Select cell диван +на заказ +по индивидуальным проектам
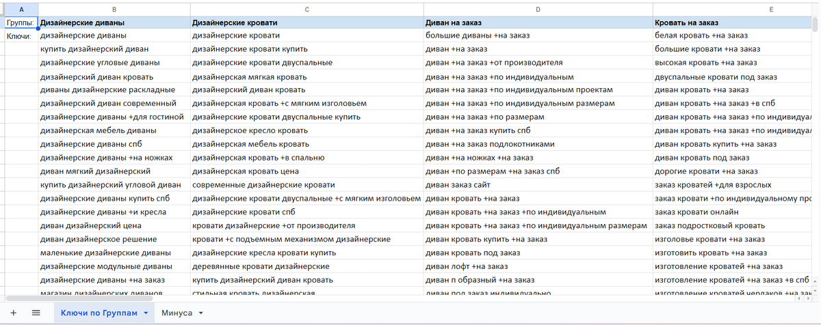The height and width of the screenshot is (325, 821). pos(538,90)
